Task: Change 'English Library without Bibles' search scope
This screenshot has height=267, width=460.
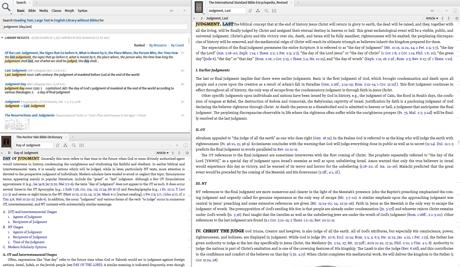Action: pyautogui.click(x=77, y=20)
